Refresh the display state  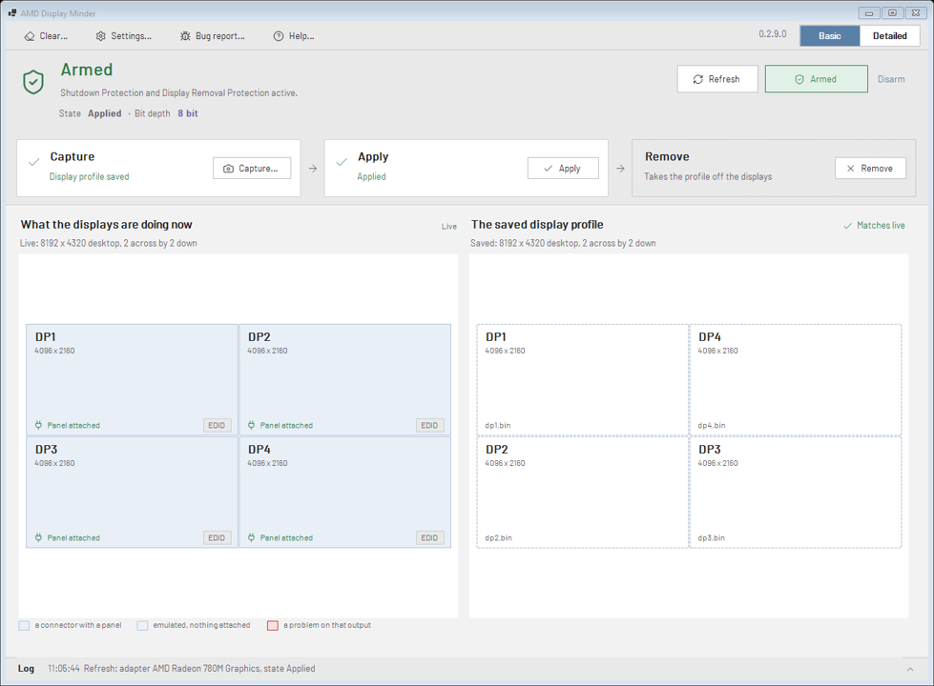pos(717,79)
